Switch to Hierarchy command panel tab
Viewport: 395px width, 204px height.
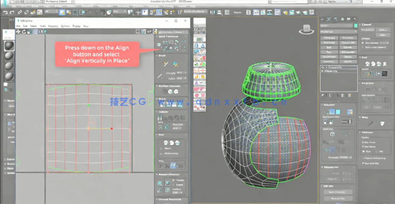coord(335,19)
